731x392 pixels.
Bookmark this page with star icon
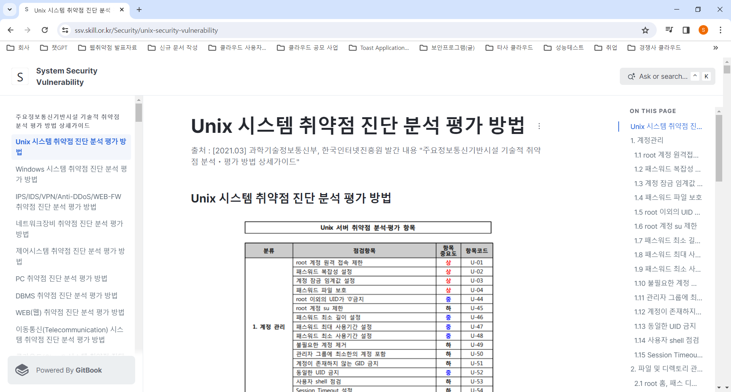coord(645,30)
